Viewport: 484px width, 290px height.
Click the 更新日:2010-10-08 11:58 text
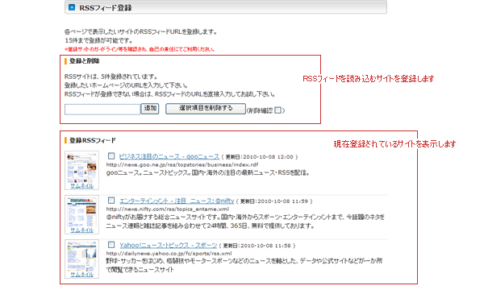click(257, 246)
